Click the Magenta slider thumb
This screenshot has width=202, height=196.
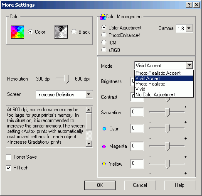(168, 147)
